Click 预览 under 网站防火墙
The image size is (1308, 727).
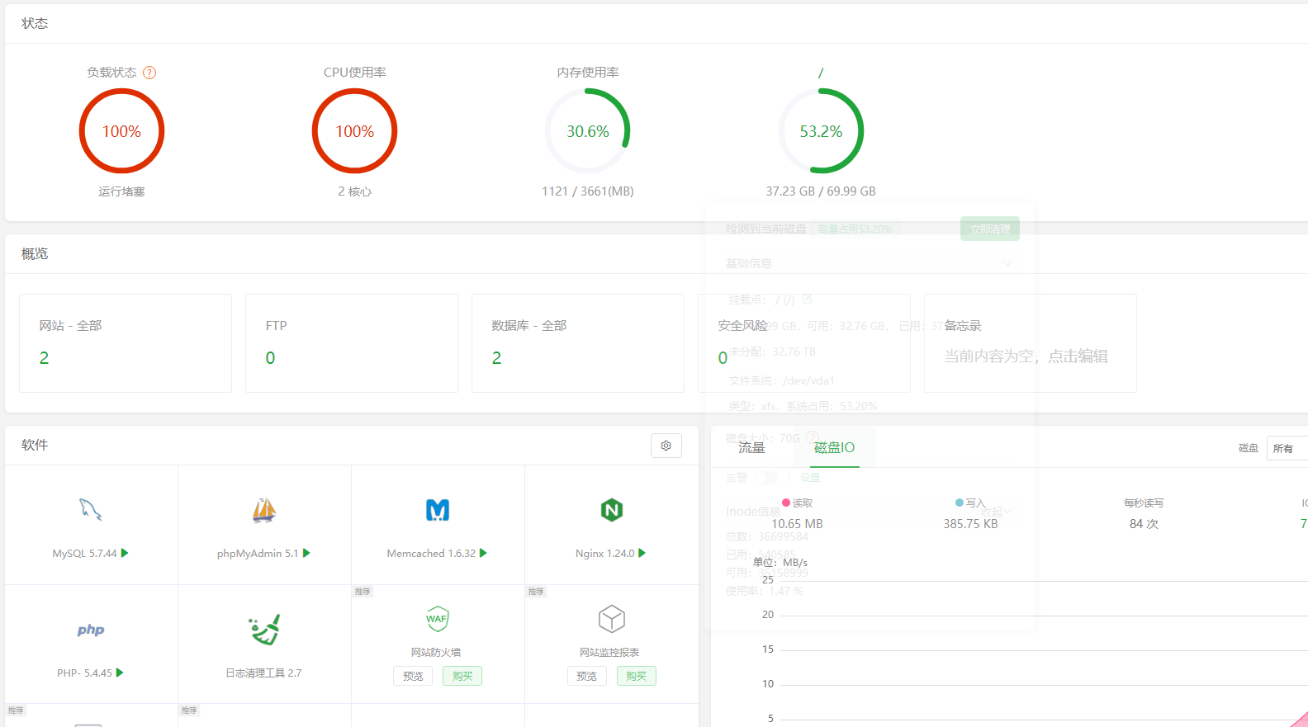click(413, 676)
